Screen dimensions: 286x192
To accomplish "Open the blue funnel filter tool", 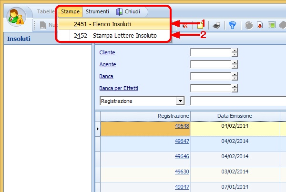I will pyautogui.click(x=232, y=25).
